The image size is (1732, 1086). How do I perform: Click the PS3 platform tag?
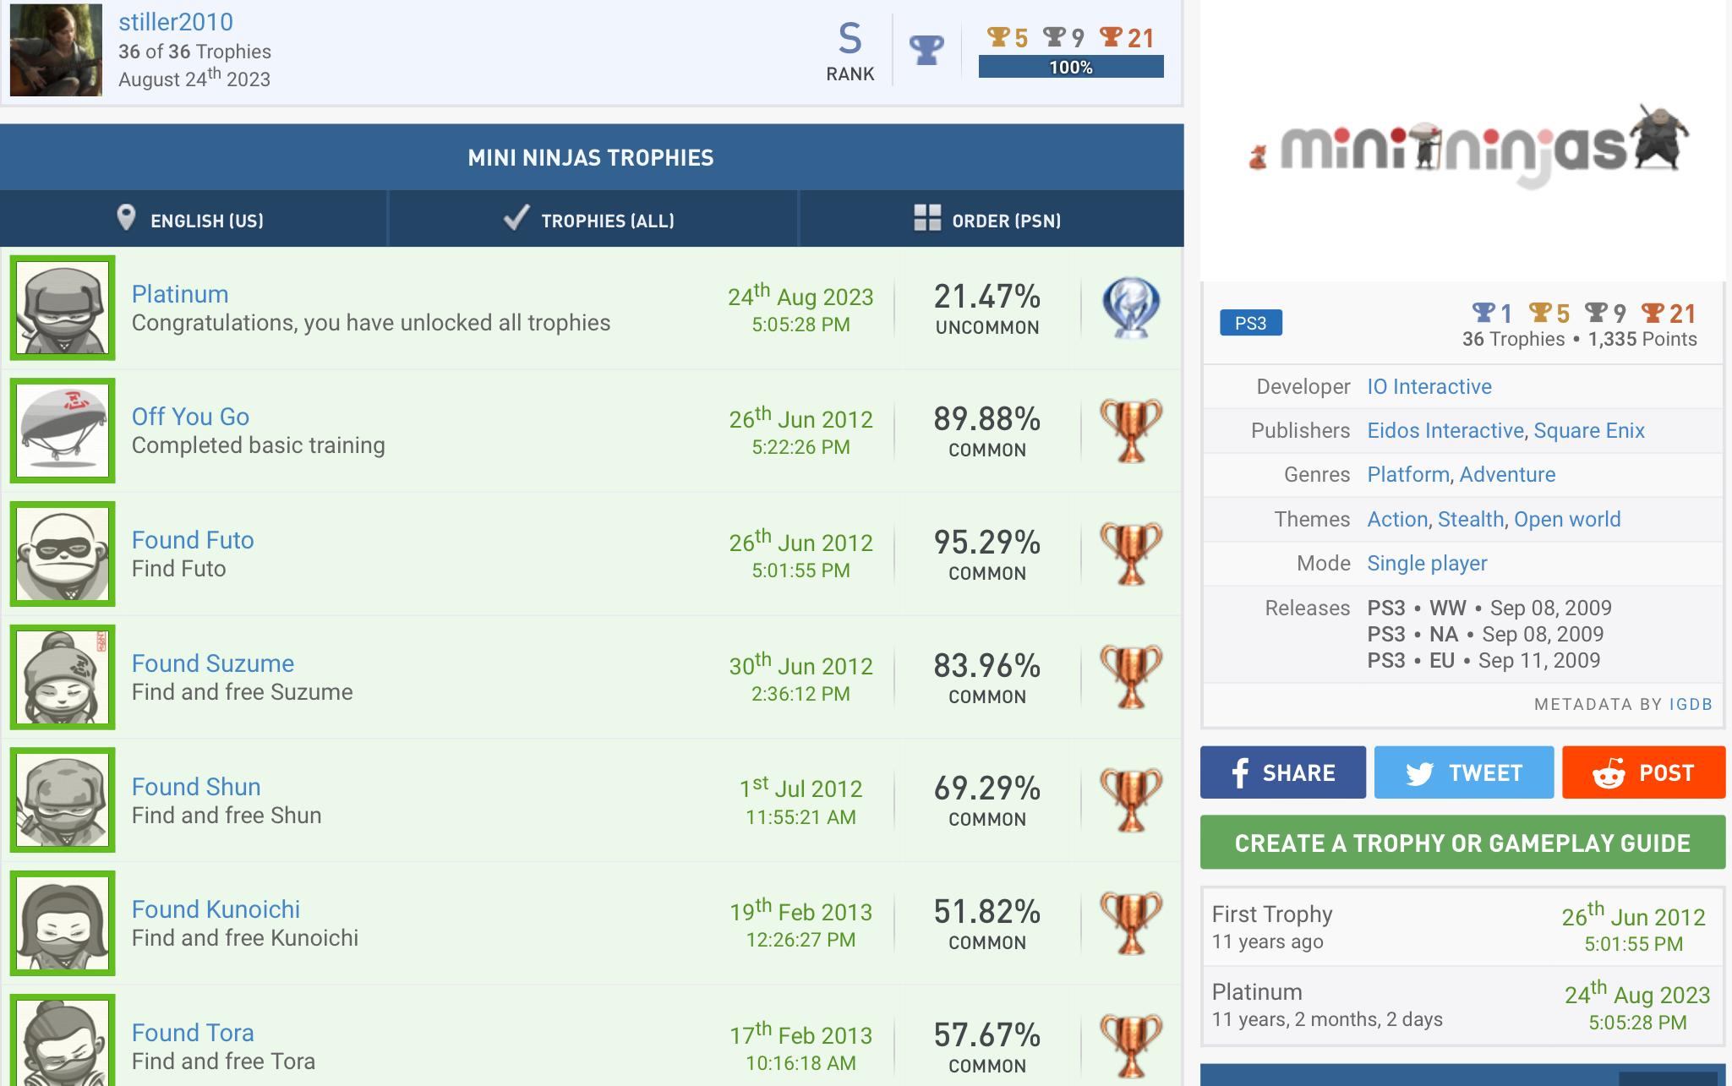click(x=1251, y=323)
